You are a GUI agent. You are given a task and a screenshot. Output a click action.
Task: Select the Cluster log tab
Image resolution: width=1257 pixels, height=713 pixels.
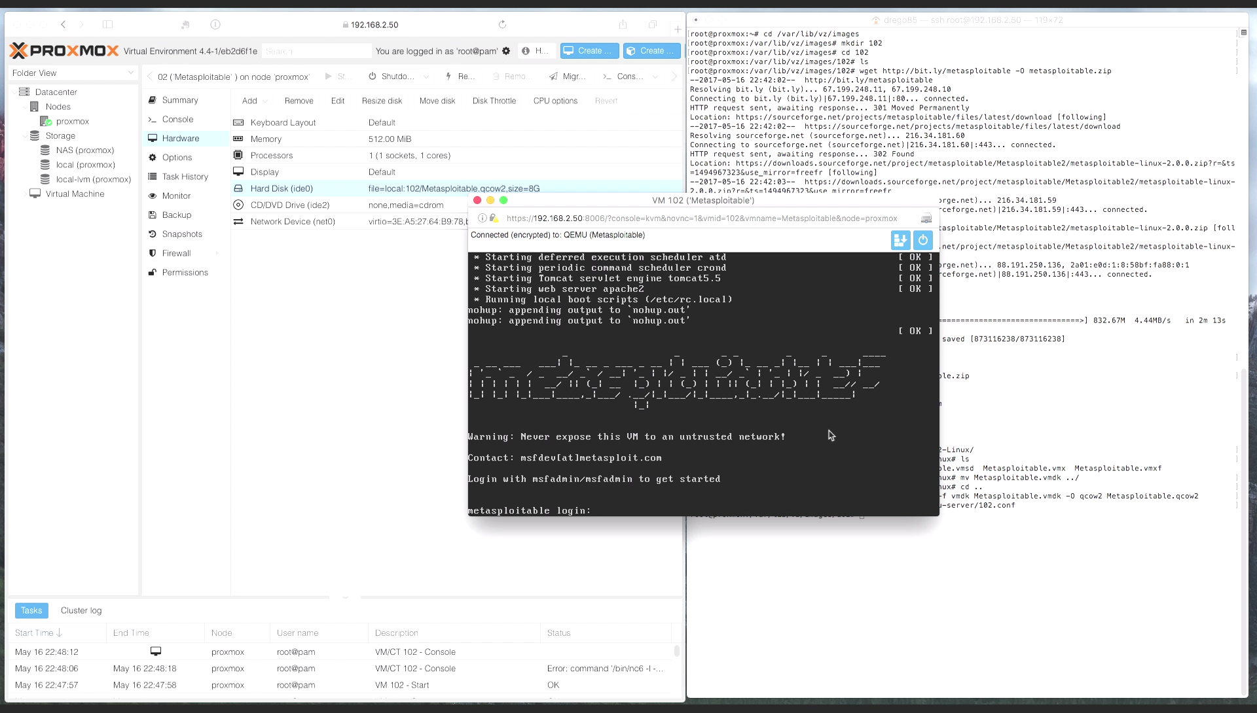81,610
